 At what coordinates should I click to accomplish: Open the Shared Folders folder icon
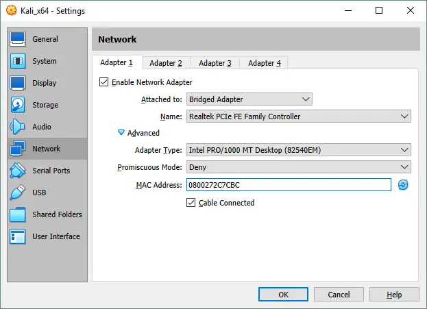click(x=18, y=214)
